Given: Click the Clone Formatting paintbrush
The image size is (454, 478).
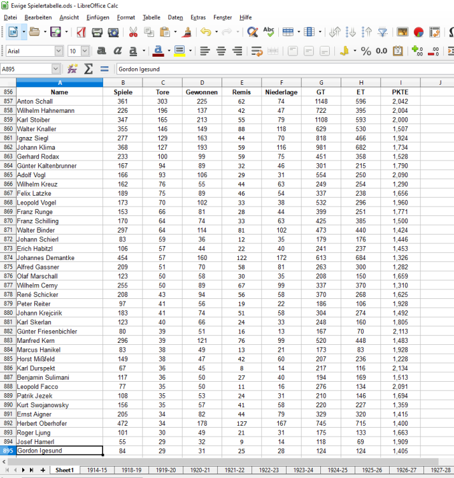Looking at the screenshot, I should 187,32.
